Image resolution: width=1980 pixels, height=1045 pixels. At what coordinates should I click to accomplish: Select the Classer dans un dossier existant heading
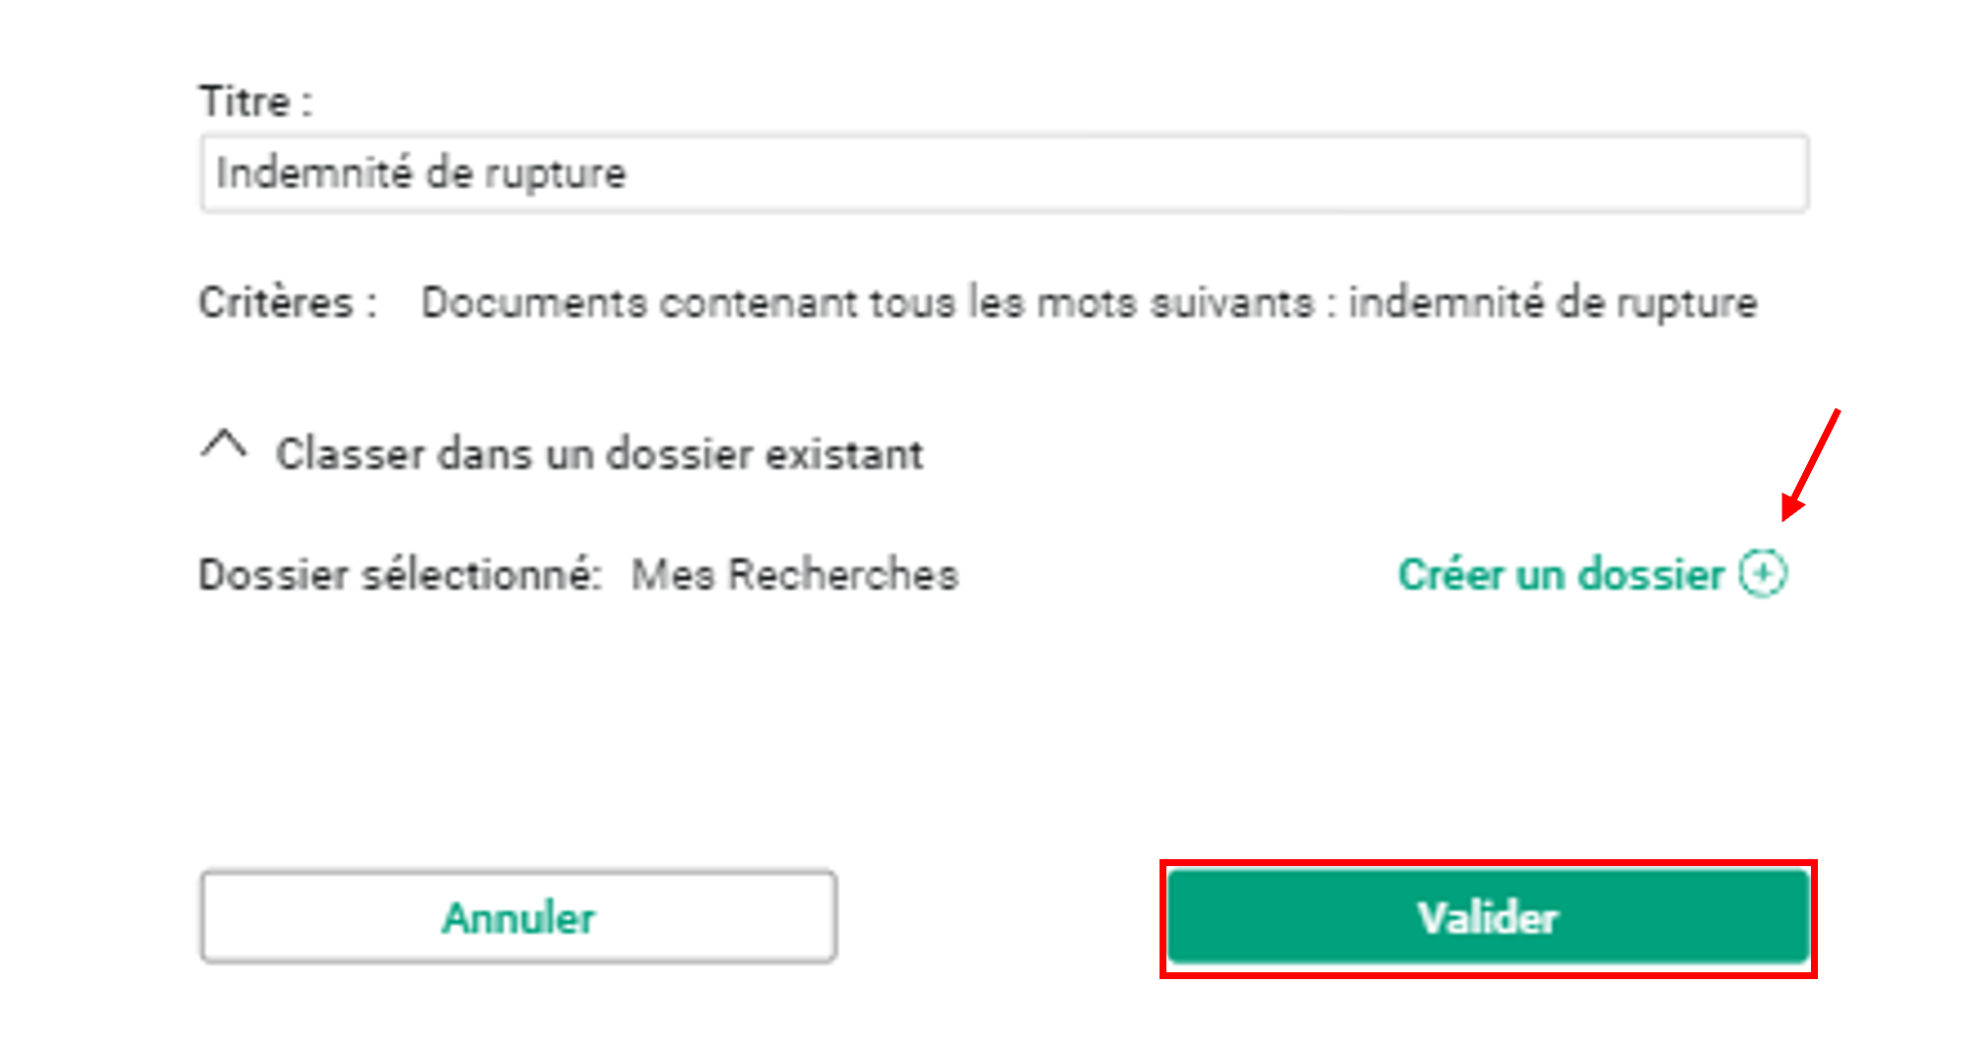pyautogui.click(x=599, y=453)
